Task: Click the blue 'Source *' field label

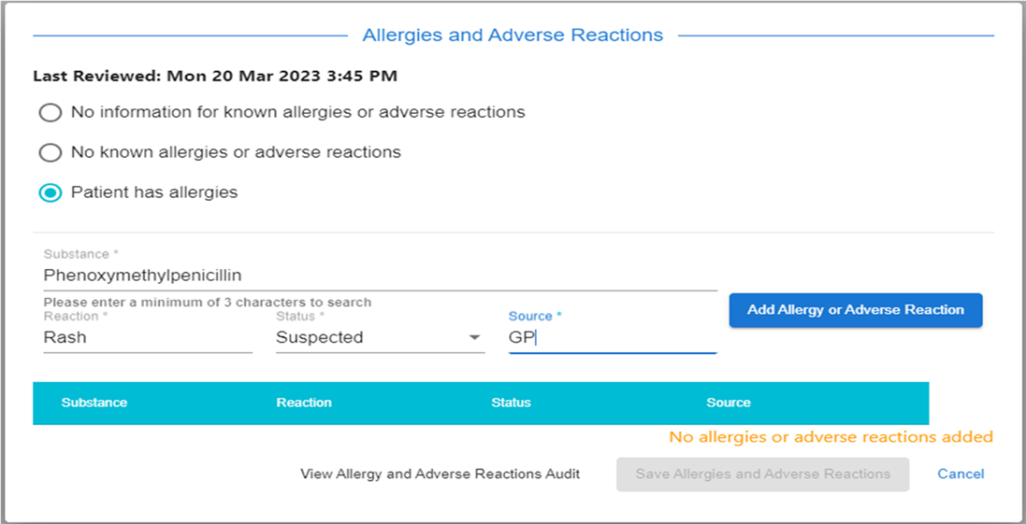Action: tap(535, 317)
